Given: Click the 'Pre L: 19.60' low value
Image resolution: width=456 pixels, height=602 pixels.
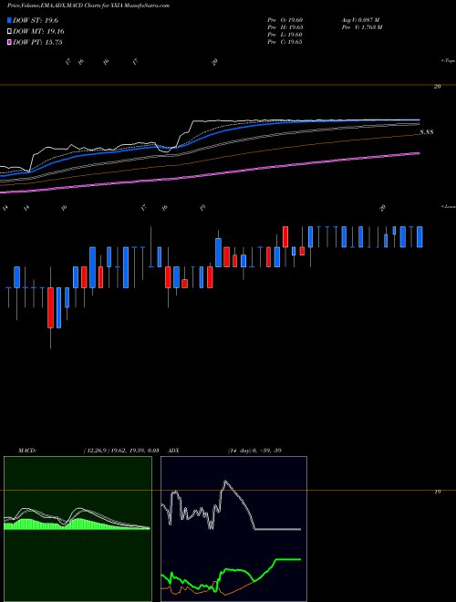Looking at the screenshot, I should [x=285, y=35].
